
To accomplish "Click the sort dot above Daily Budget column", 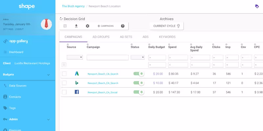I will [149, 45].
